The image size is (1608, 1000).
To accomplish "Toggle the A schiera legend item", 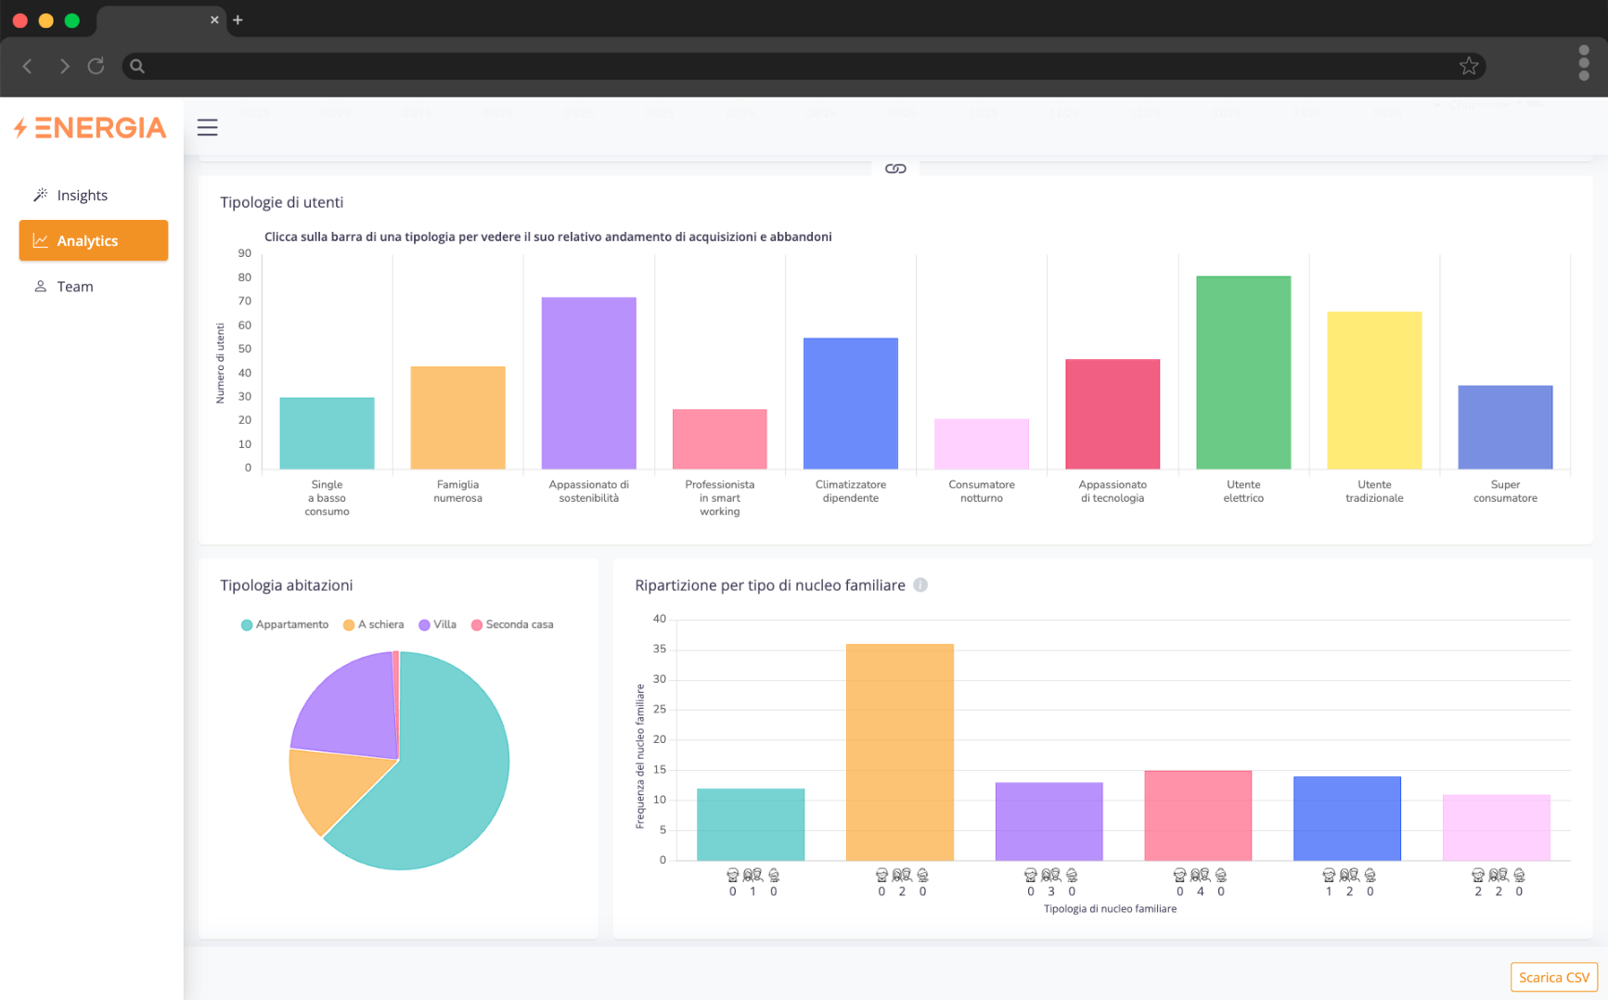I will pyautogui.click(x=373, y=625).
